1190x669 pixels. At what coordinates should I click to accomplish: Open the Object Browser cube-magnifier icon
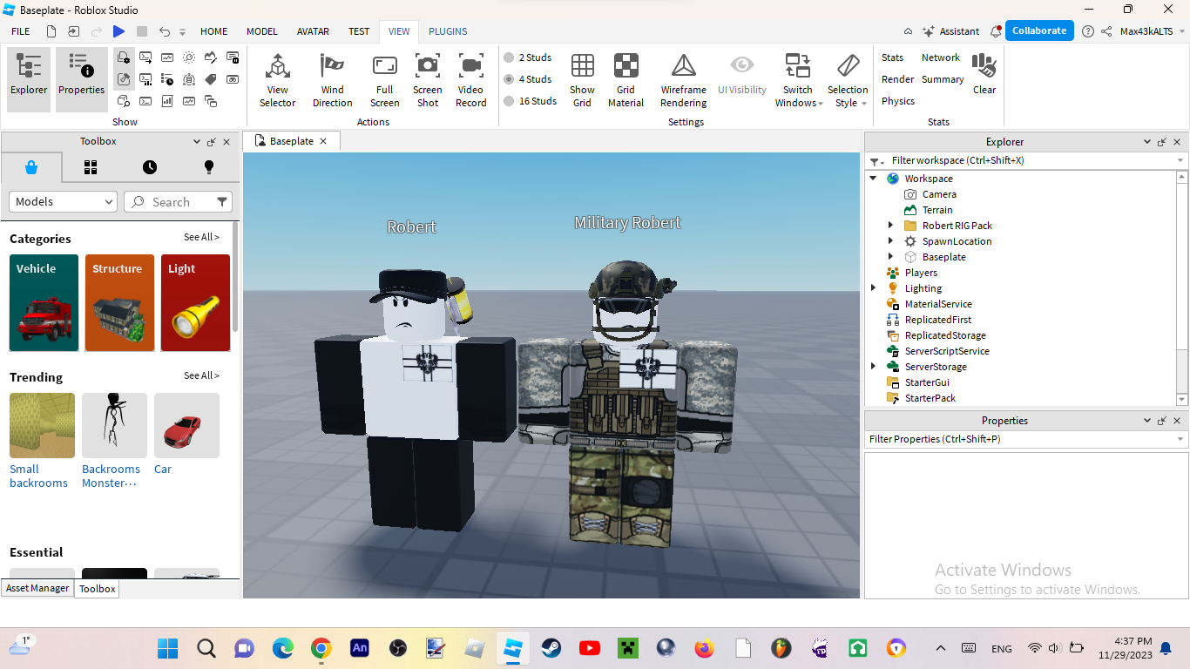click(x=124, y=101)
